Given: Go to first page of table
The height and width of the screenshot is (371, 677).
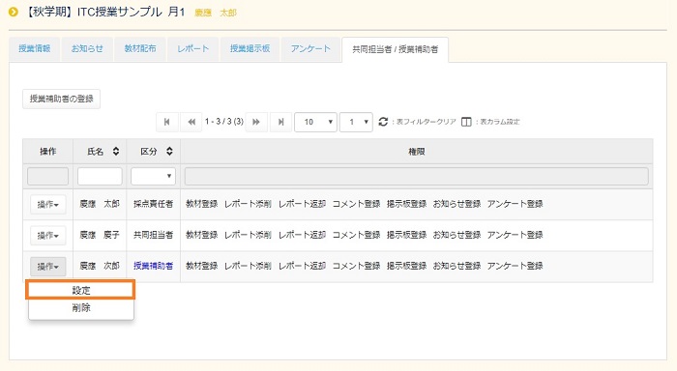Looking at the screenshot, I should (167, 122).
